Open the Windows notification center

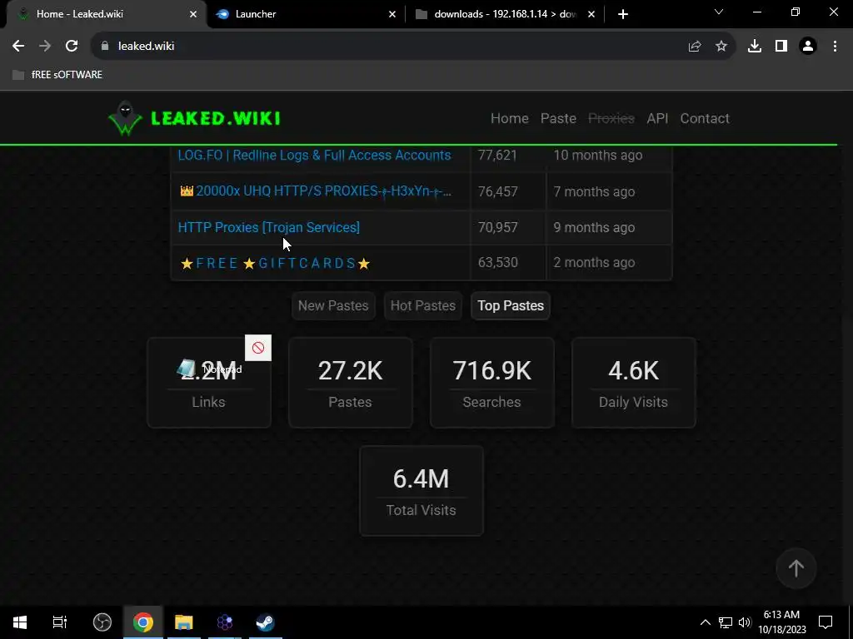coord(826,622)
